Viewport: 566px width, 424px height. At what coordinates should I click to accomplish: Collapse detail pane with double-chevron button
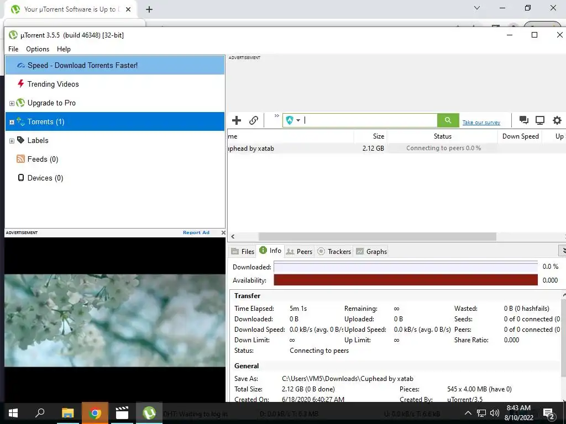tap(563, 250)
